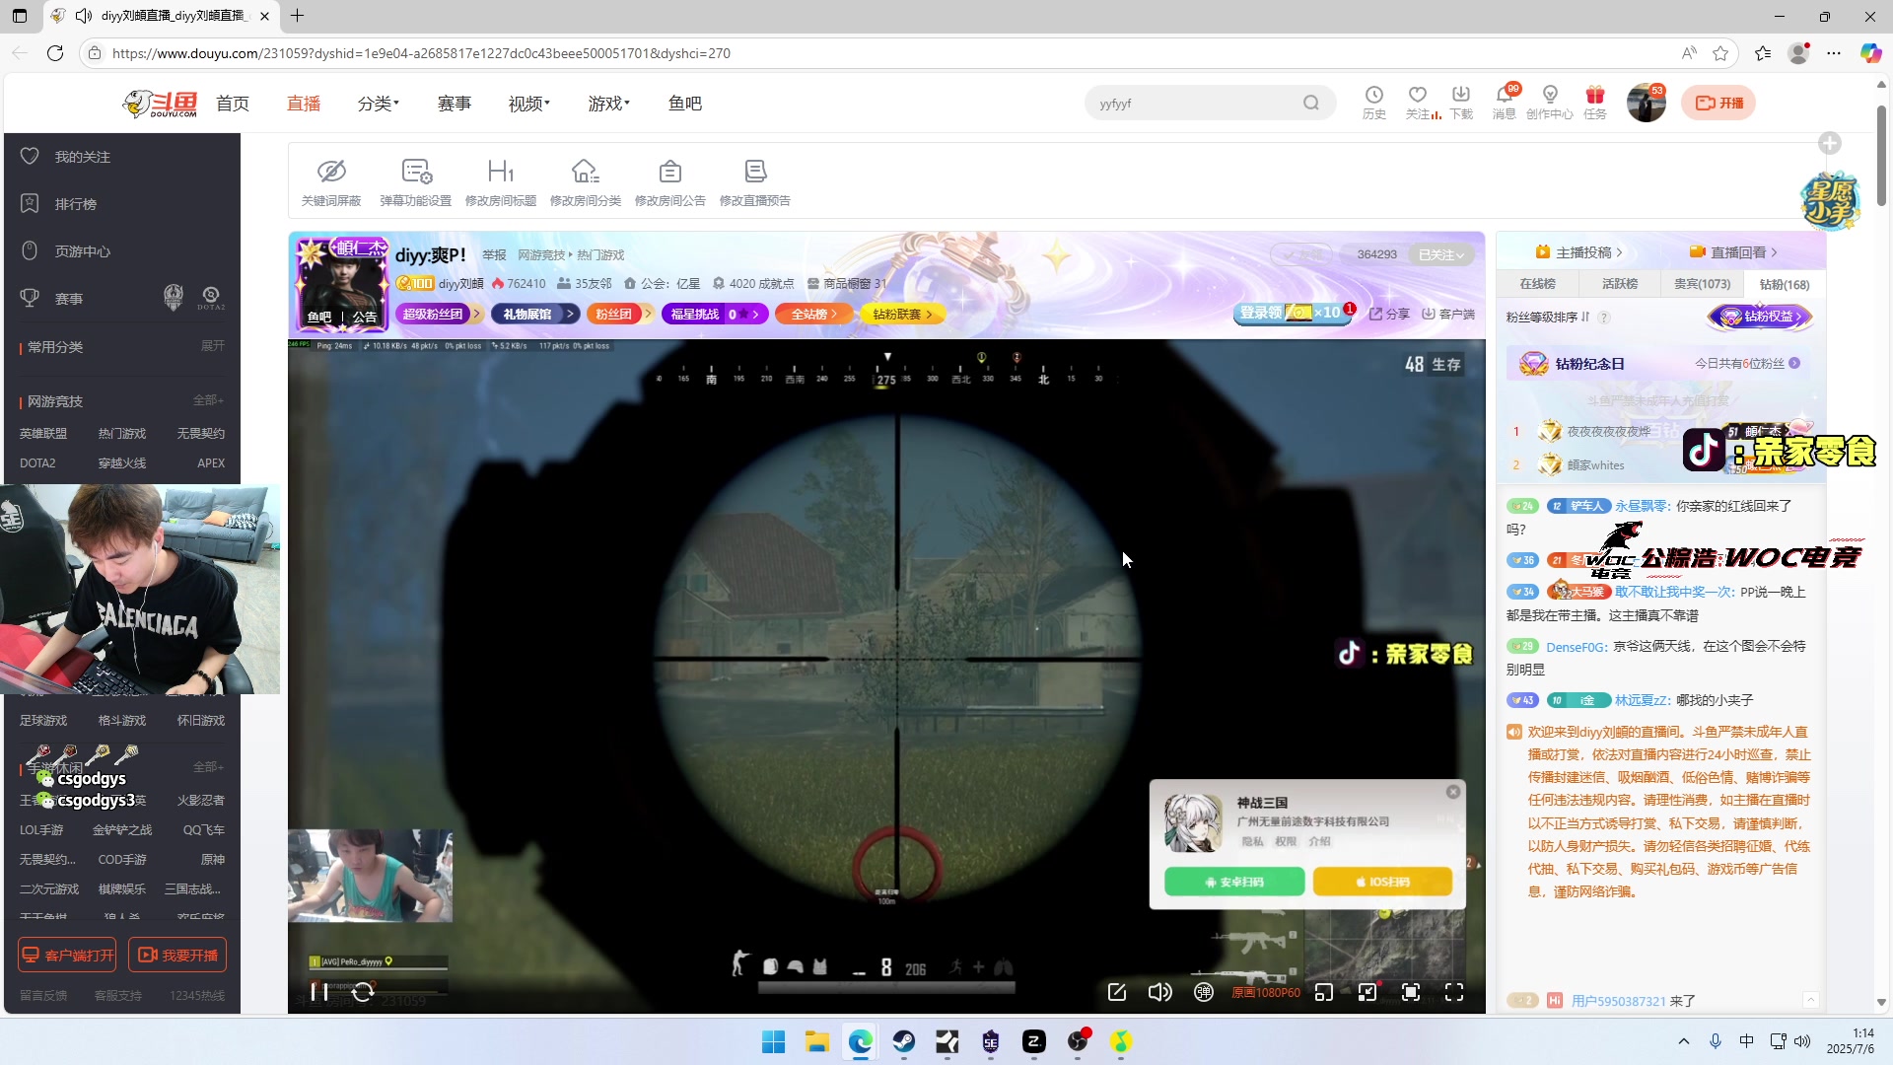Open the 原画1080P60 quality selector
The width and height of the screenshot is (1893, 1065).
[x=1266, y=992]
